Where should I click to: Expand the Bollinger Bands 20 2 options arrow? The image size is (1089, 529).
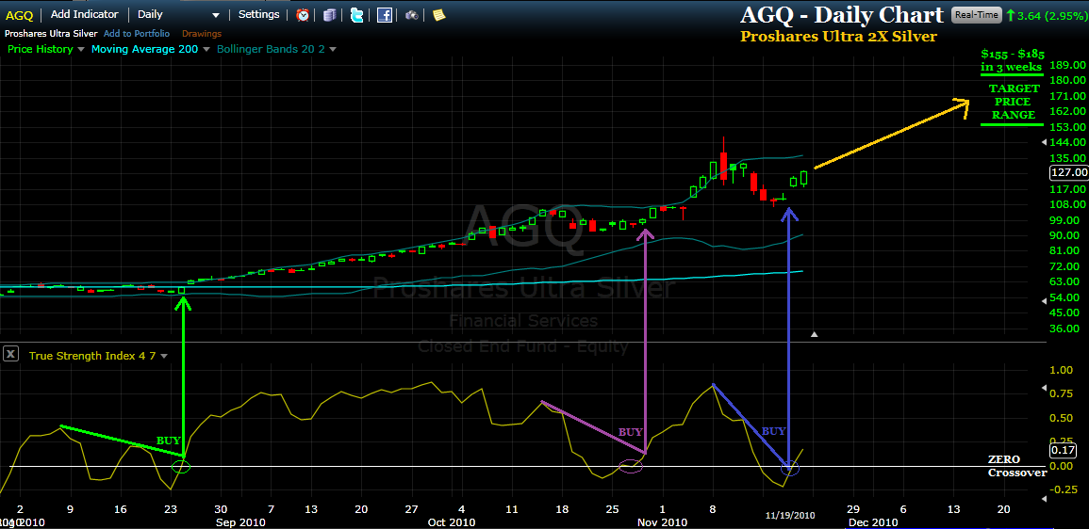(x=333, y=49)
